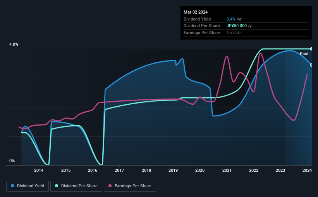
Task: Click the 2022 x-axis label
Action: point(253,170)
